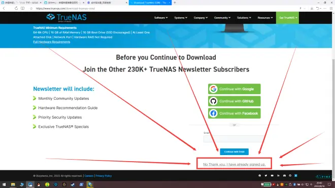Click No Thank you, already signed up link

tap(234, 164)
